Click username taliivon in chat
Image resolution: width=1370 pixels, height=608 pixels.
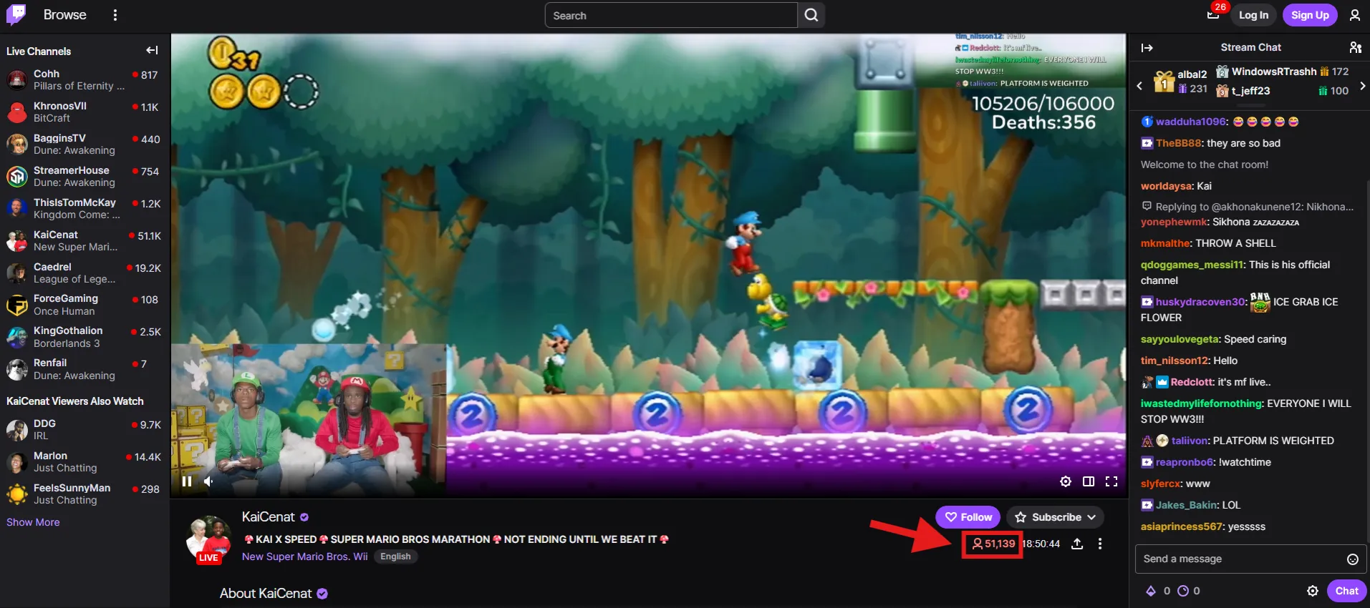pos(1190,441)
